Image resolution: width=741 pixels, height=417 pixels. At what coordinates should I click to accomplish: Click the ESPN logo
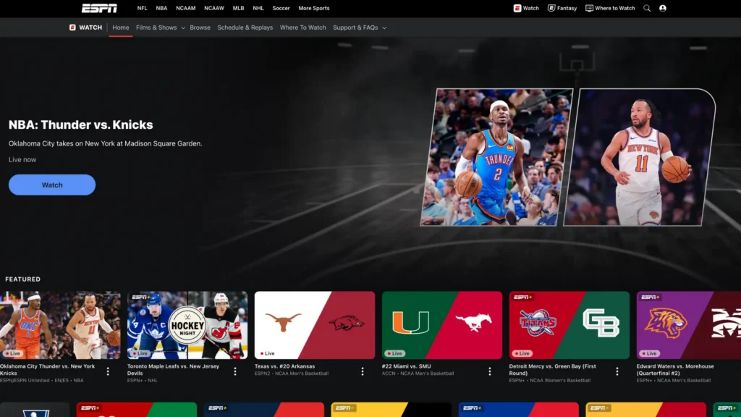pyautogui.click(x=99, y=8)
